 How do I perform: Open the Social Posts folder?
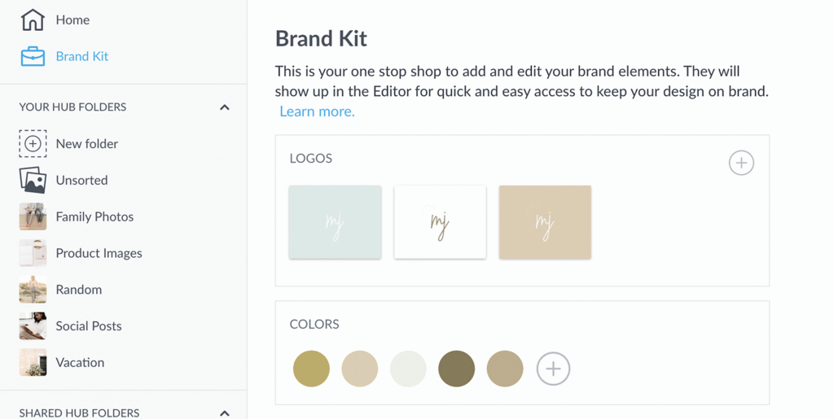tap(88, 325)
